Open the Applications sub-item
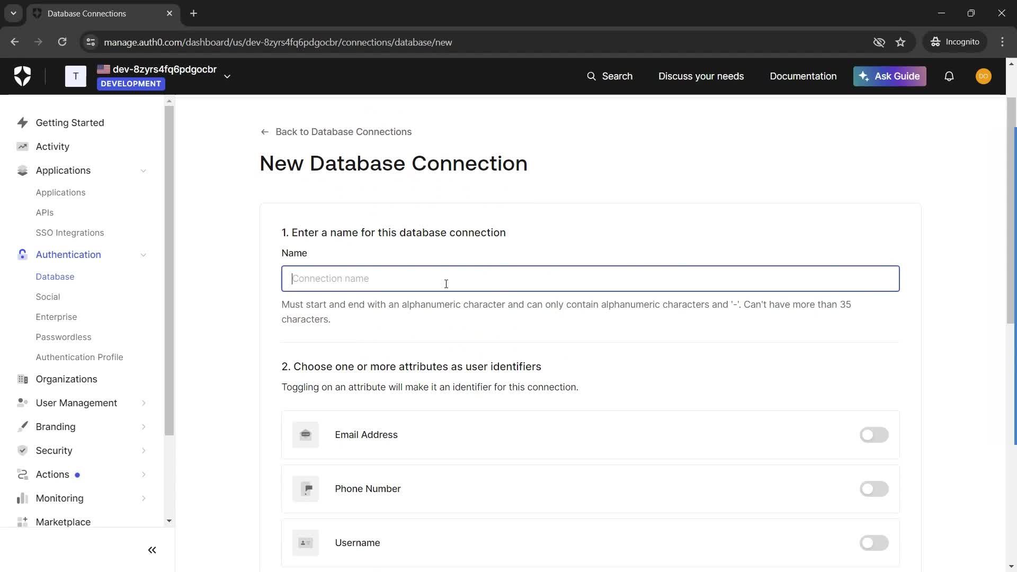This screenshot has height=572, width=1017. click(x=60, y=193)
